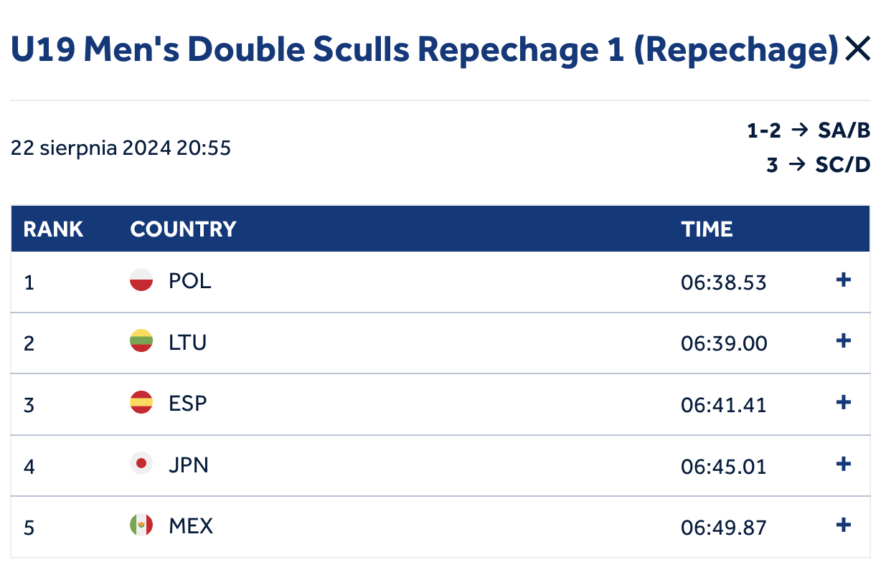
Task: Click the 3 → SC/D progression note
Action: 818,165
